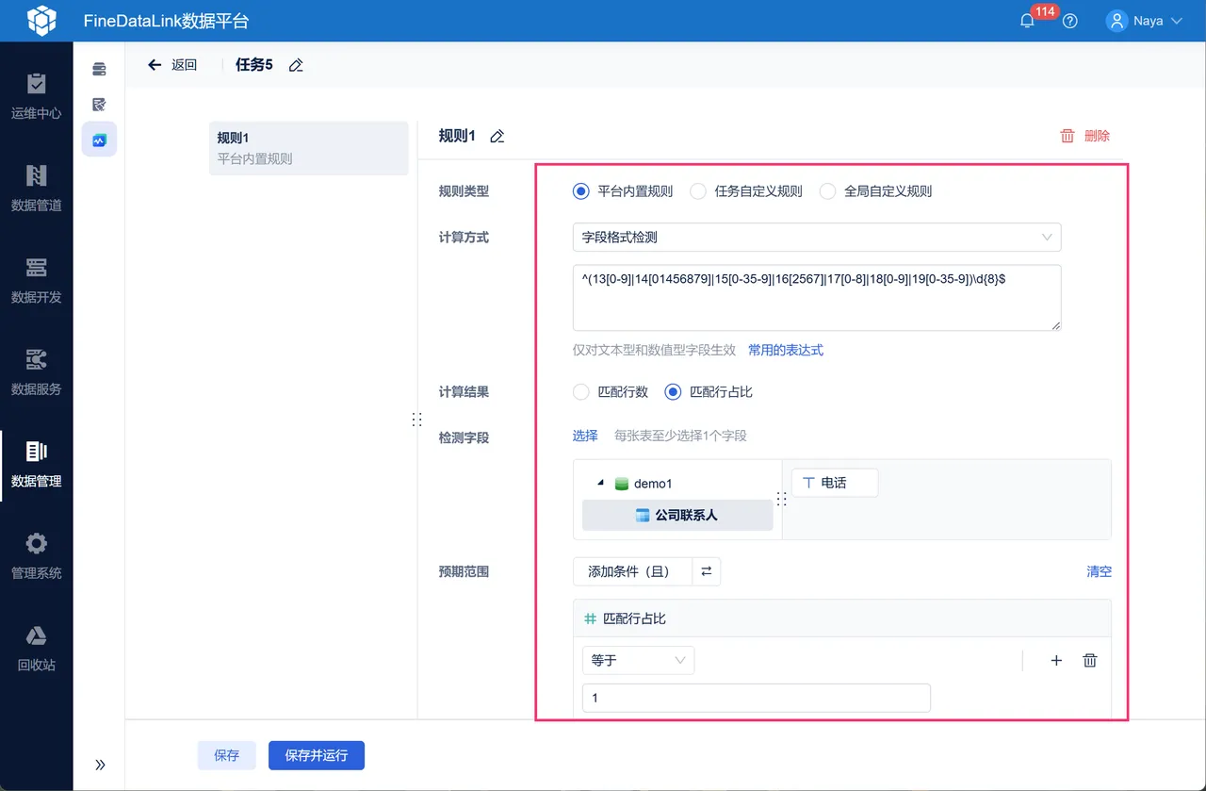Rename 规则1 using the pencil icon
The image size is (1206, 791).
497,136
